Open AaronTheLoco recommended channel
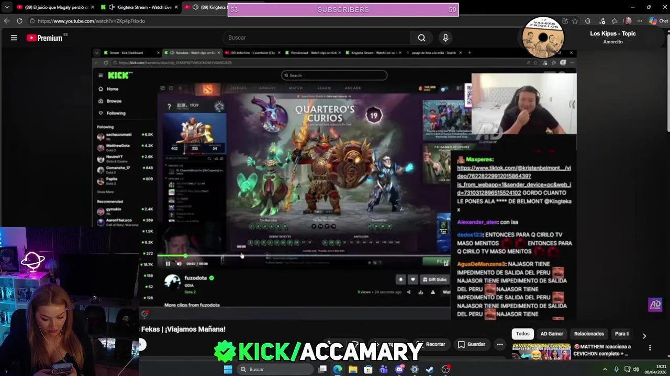The width and height of the screenshot is (670, 376). 125,221
